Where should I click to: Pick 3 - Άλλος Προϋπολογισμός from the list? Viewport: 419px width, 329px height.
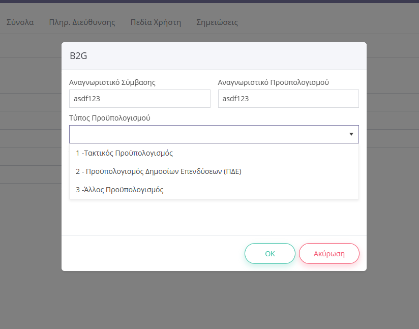(214, 190)
